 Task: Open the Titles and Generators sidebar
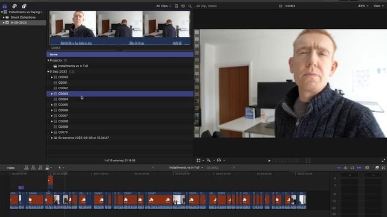coord(24,6)
